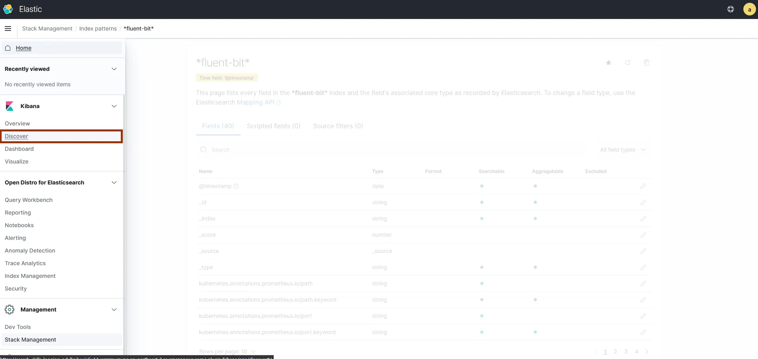Screen dimensions: 758x359
Task: Sort by Searchable column header
Action: click(491, 171)
